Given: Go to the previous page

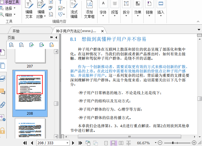Looking at the screenshot, I should [x=32, y=143].
